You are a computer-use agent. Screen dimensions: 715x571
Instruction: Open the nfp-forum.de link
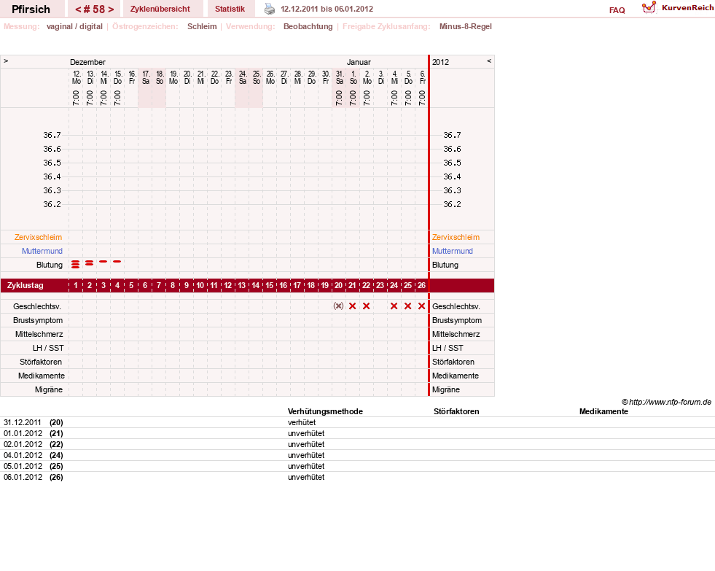(x=670, y=402)
